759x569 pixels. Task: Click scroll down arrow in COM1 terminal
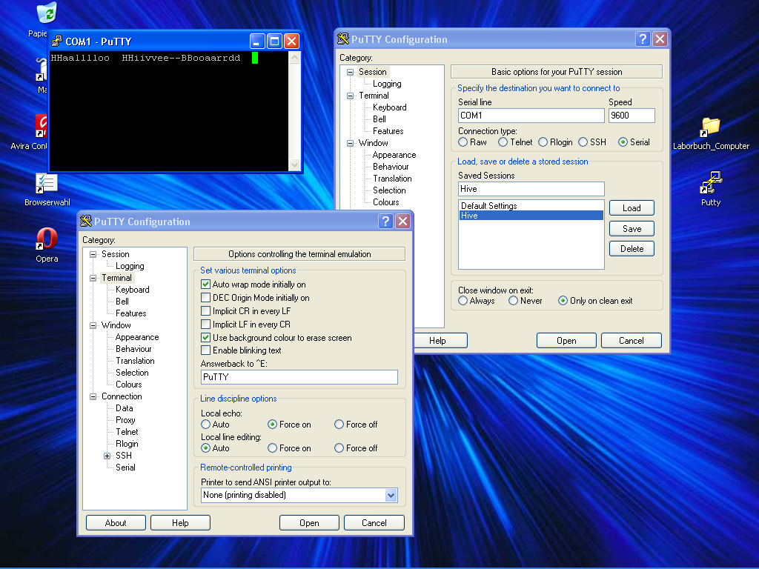click(294, 165)
